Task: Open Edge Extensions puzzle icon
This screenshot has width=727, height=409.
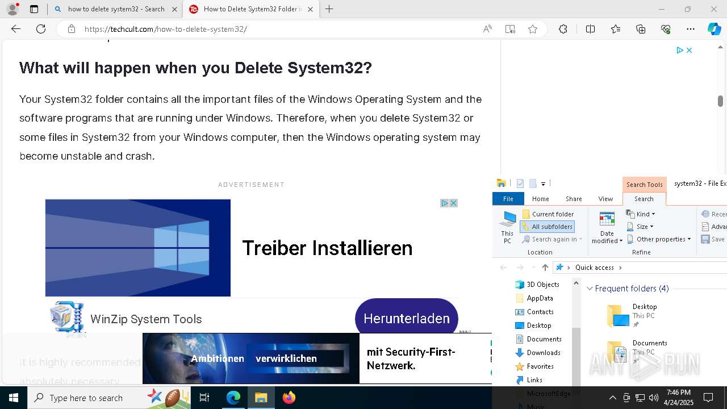Action: click(563, 29)
